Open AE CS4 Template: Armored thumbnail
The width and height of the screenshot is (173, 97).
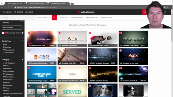pos(103,57)
